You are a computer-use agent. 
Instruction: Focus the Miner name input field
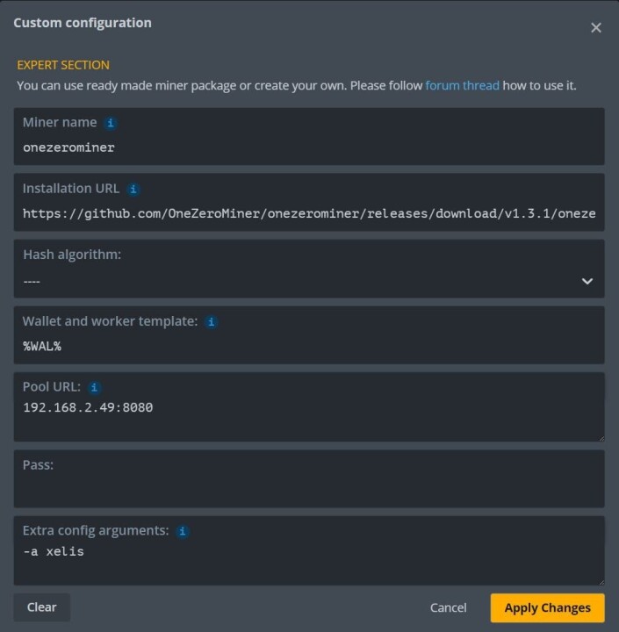[309, 137]
